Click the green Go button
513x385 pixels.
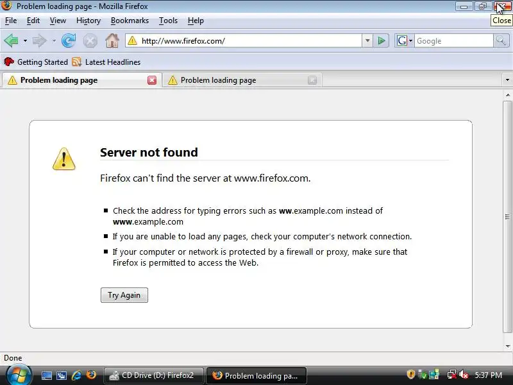click(x=382, y=41)
